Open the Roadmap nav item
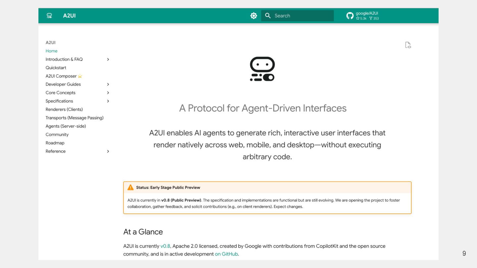This screenshot has height=268, width=477. click(55, 143)
